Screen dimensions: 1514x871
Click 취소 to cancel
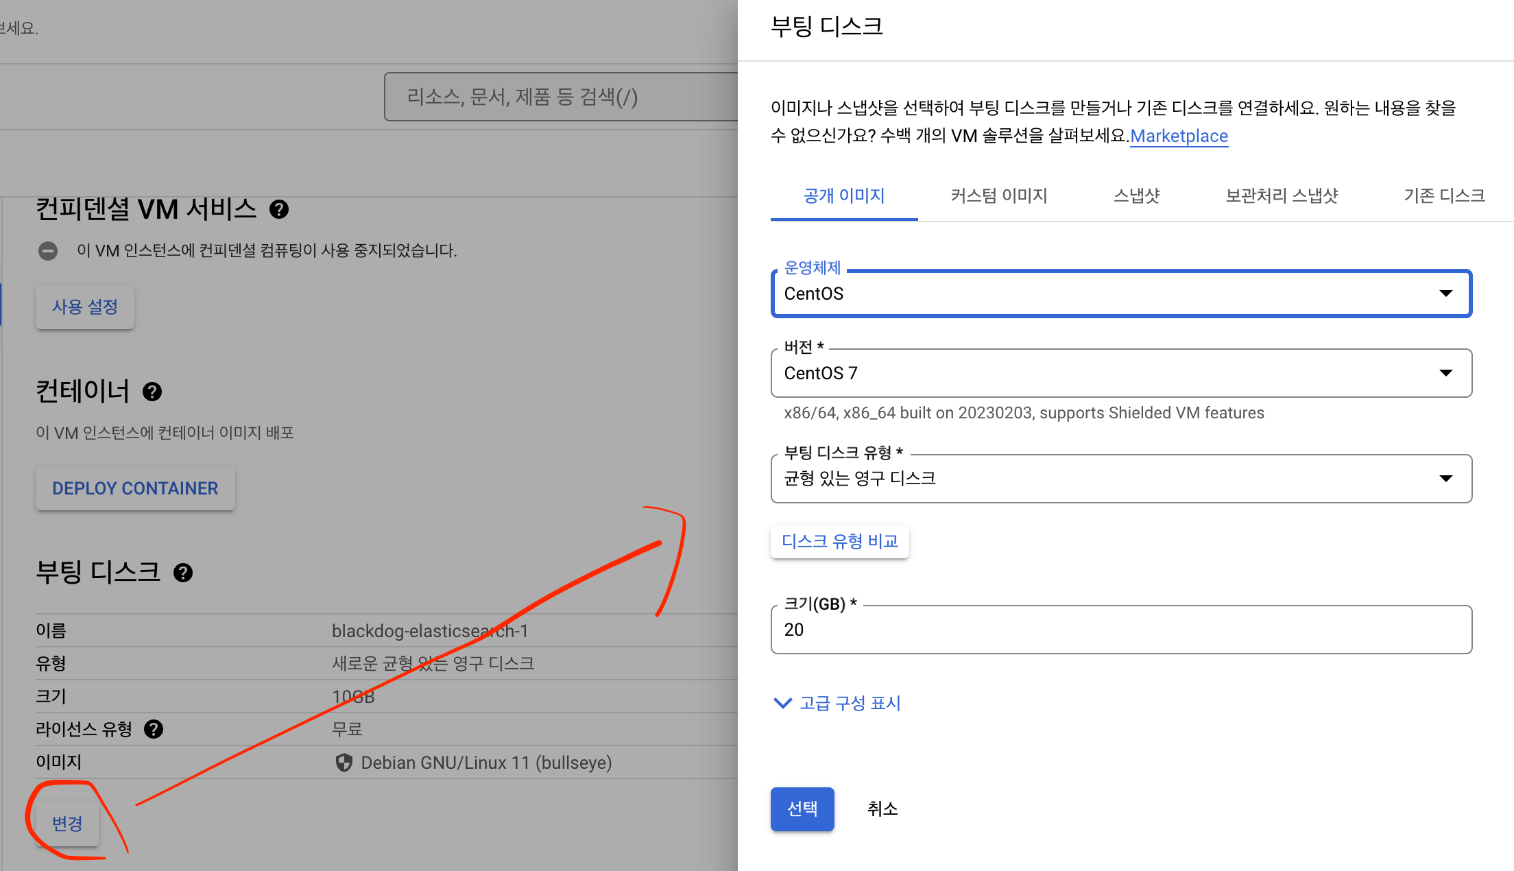coord(882,809)
